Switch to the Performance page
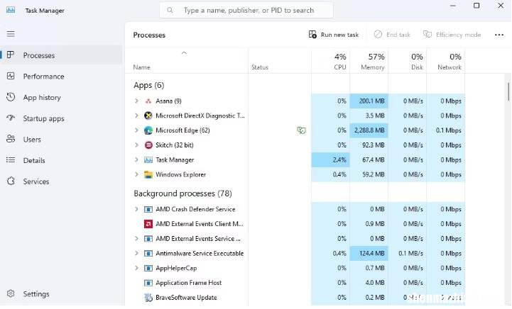The height and width of the screenshot is (309, 512). [x=61, y=77]
